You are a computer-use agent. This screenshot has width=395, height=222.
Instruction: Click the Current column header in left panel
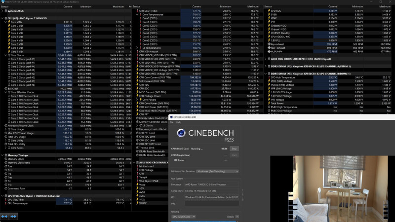(x=68, y=6)
